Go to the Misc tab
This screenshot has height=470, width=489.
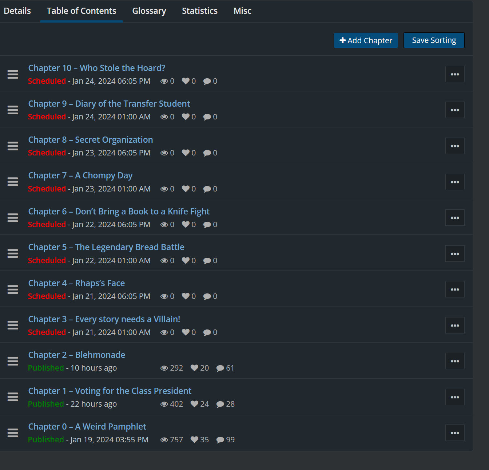(242, 11)
